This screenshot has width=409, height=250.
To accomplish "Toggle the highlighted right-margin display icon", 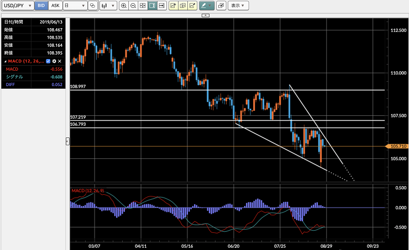I will click(153, 6).
